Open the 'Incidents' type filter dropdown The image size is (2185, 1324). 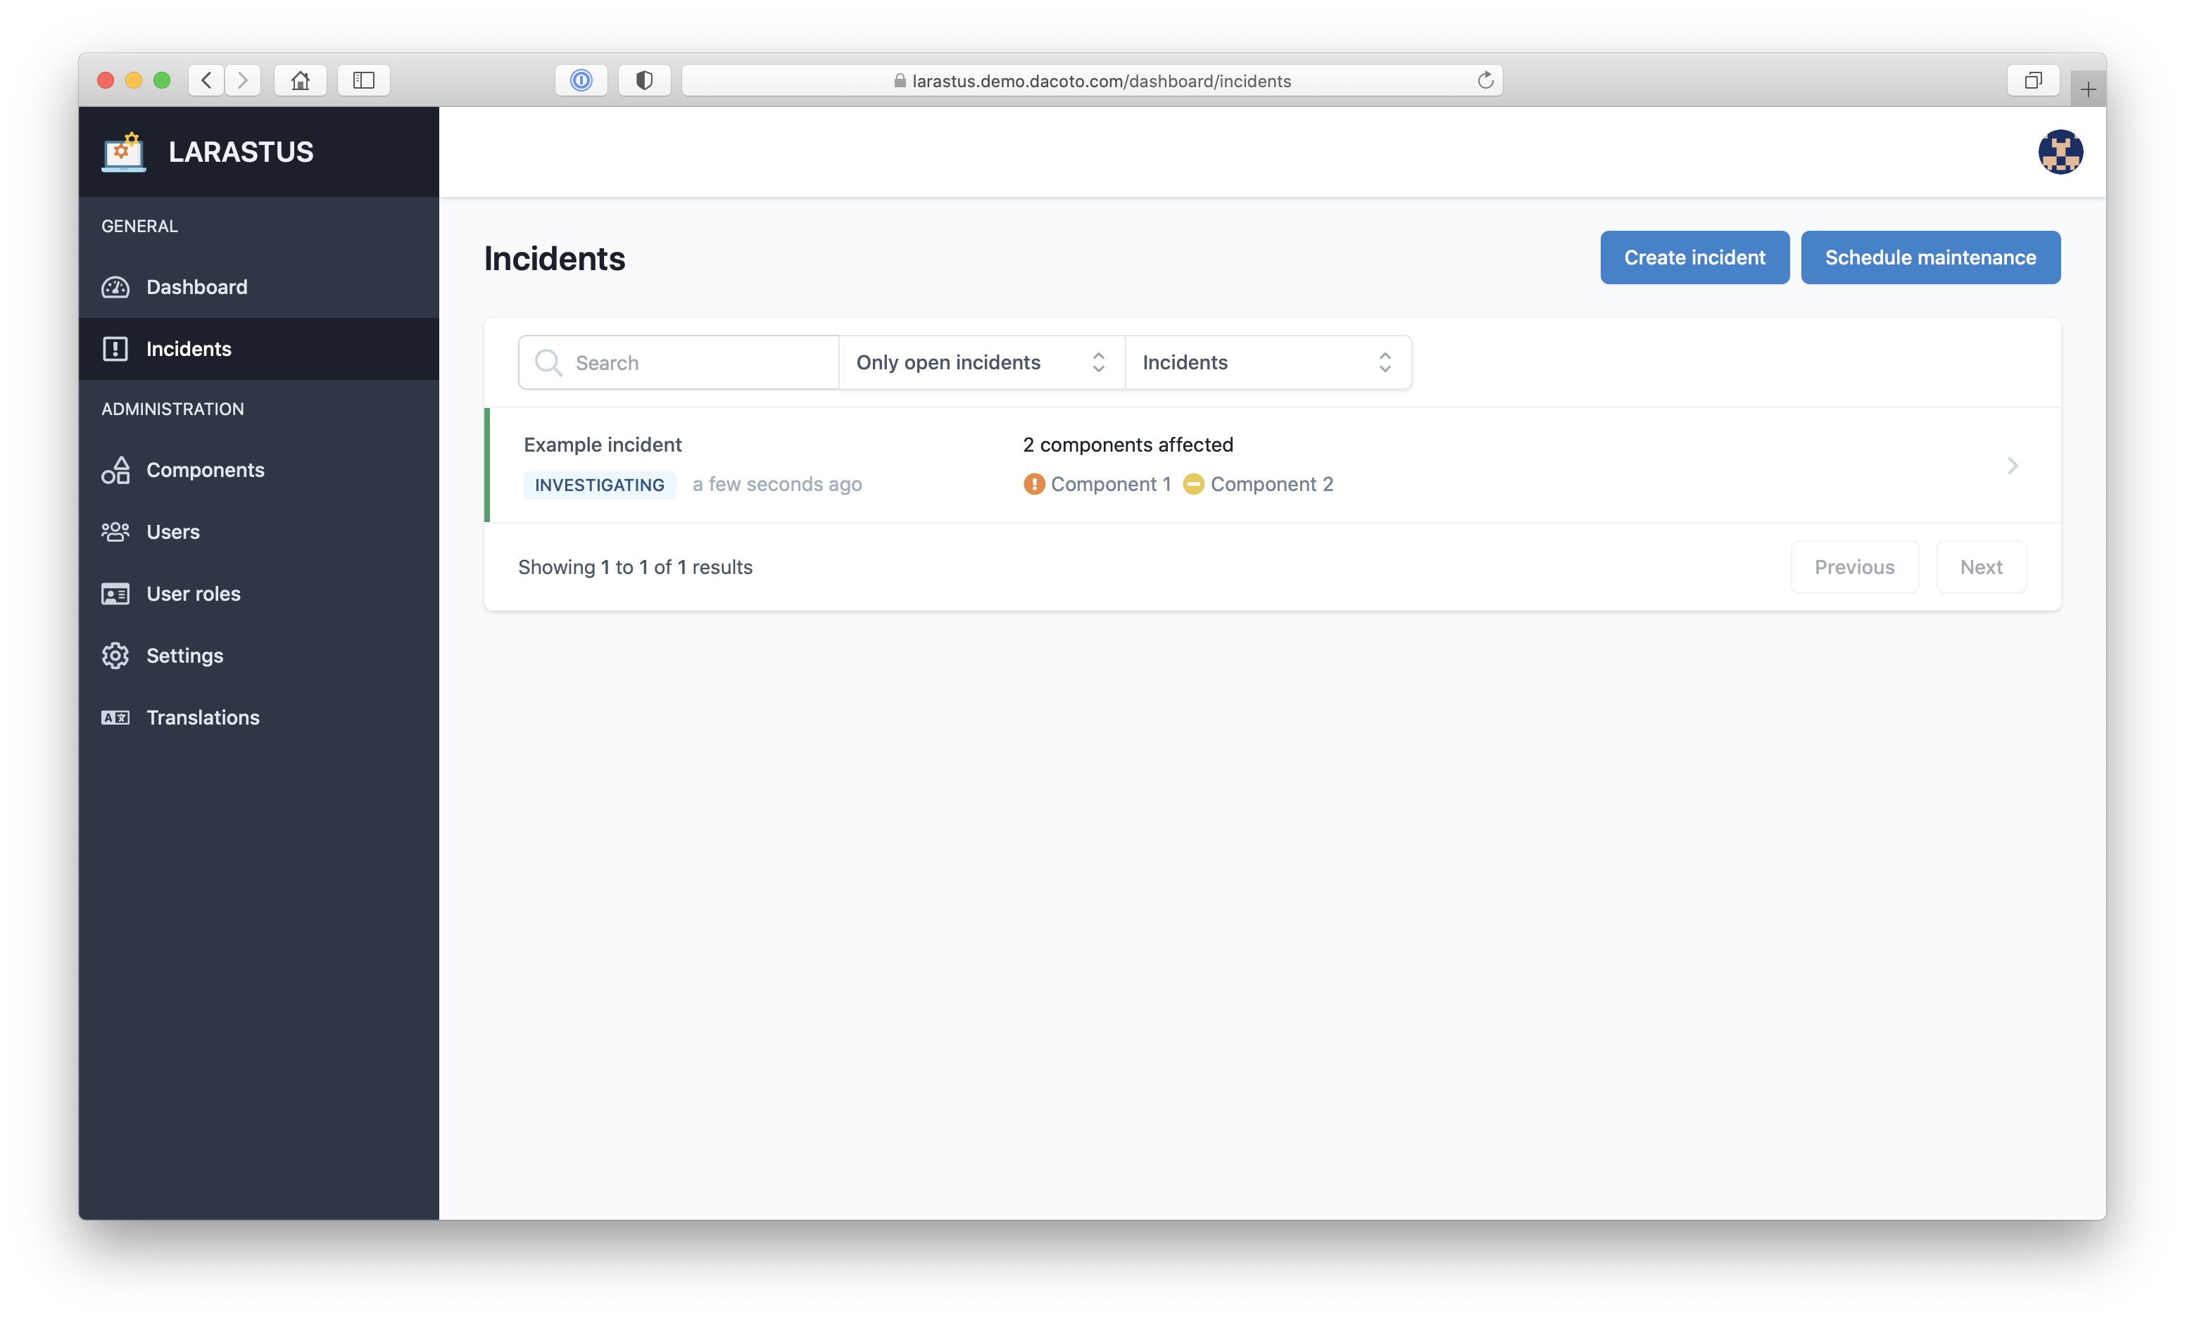point(1267,362)
